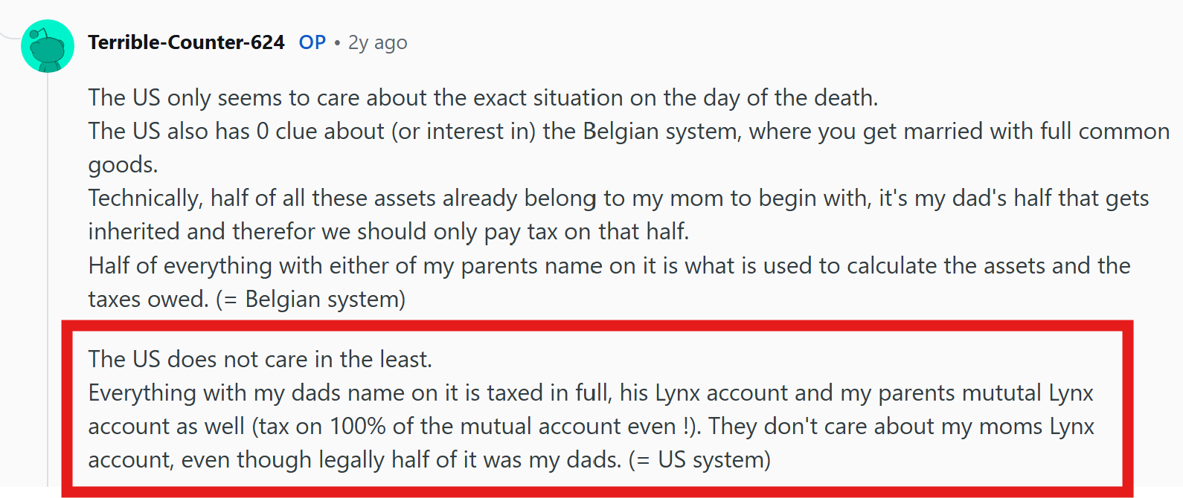Click the "2y ago" comment timestamp

pyautogui.click(x=378, y=42)
